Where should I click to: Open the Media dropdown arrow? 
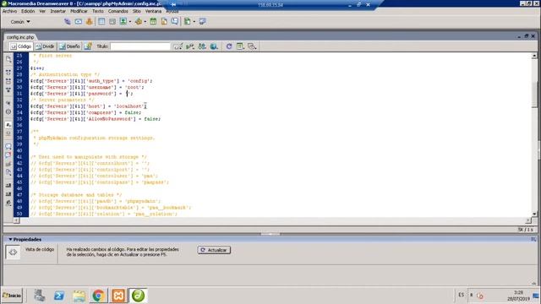click(145, 22)
